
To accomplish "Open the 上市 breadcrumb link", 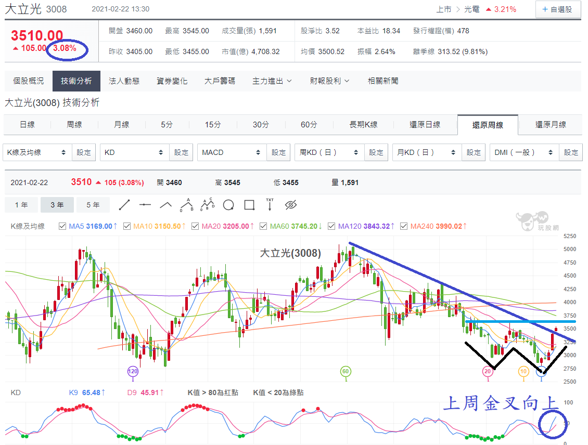I will (444, 9).
